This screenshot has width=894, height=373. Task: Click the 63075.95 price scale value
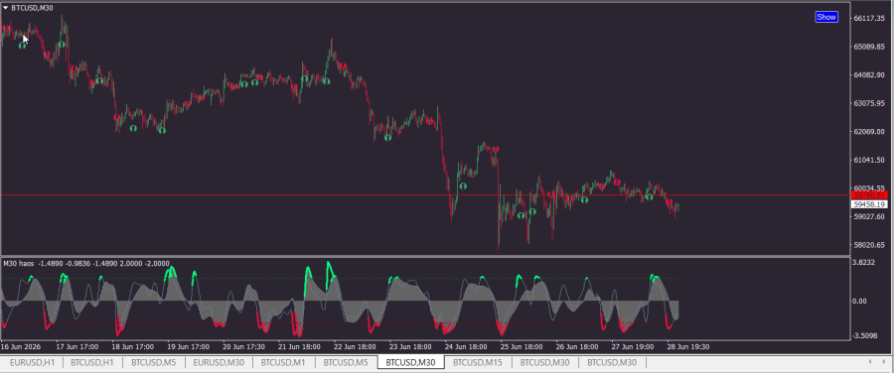[x=869, y=103]
